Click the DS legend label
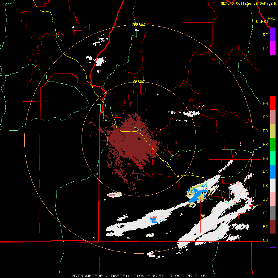 pyautogui.click(x=265, y=186)
